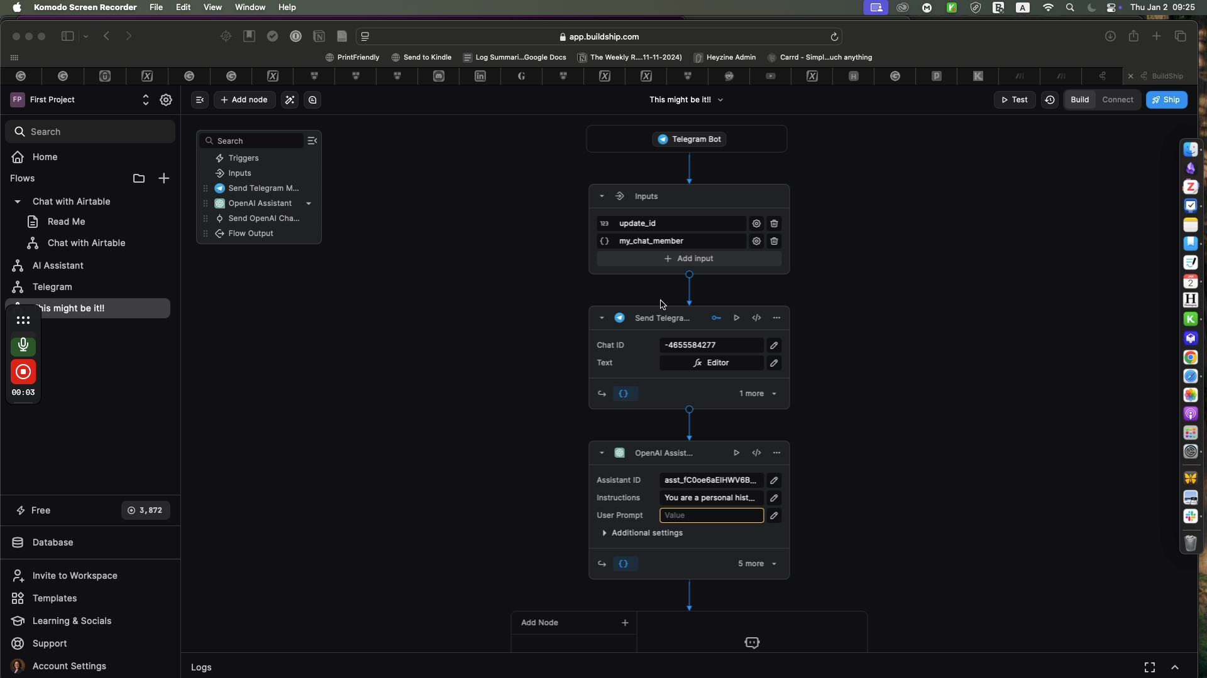Run the OpenAI Assistant node with its play icon
Viewport: 1207px width, 678px height.
[x=736, y=453]
